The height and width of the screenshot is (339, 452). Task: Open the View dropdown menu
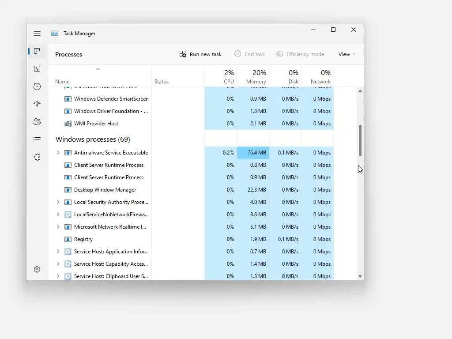pos(347,54)
